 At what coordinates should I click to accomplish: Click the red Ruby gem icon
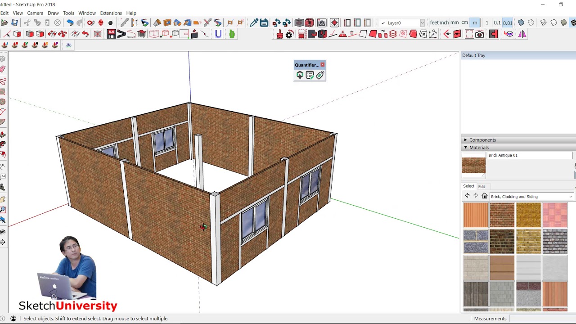[x=100, y=23]
